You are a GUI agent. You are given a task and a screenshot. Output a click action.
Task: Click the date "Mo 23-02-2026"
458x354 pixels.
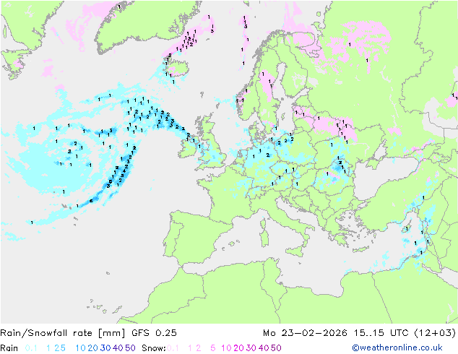click(x=305, y=333)
